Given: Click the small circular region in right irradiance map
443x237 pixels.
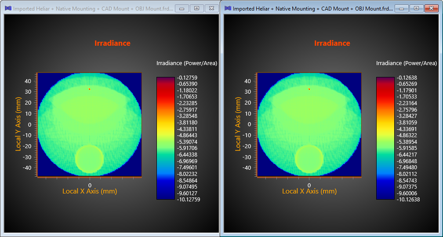Looking at the screenshot, I should (309, 159).
